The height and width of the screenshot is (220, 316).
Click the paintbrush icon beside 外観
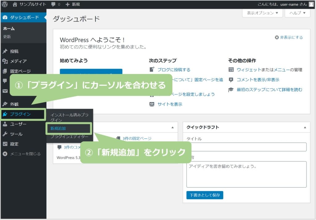(5, 104)
